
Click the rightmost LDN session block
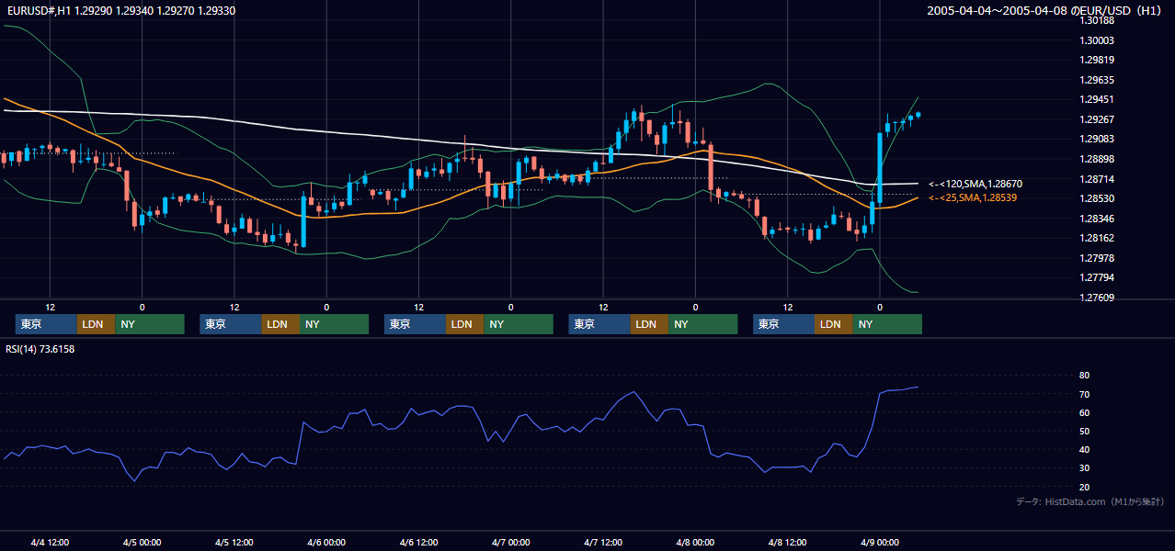tap(833, 324)
